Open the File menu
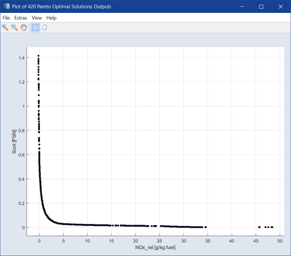Image resolution: width=291 pixels, height=256 pixels. click(x=6, y=18)
